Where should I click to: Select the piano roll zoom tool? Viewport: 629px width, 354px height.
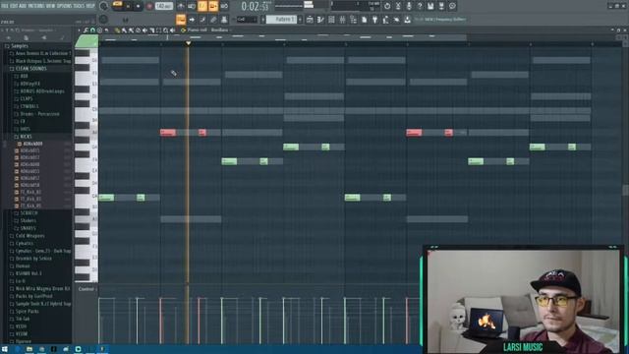[165, 30]
